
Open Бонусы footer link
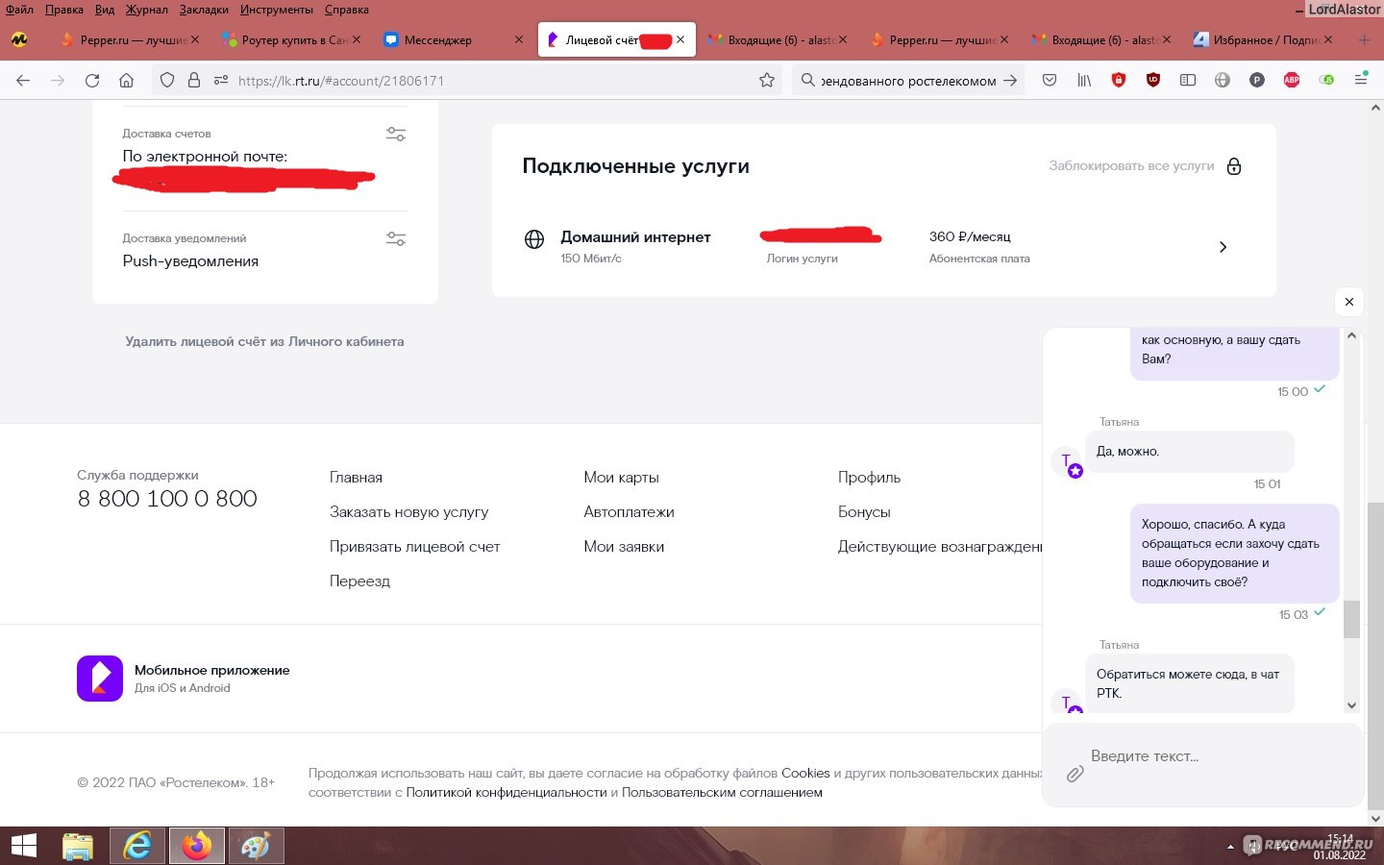[864, 512]
